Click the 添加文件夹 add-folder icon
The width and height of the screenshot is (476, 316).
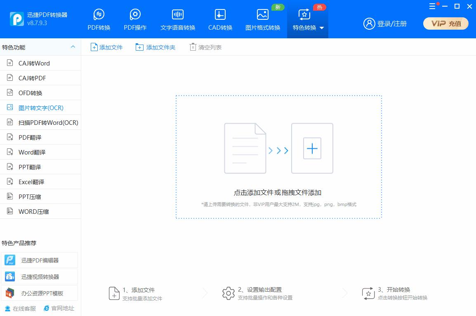139,47
